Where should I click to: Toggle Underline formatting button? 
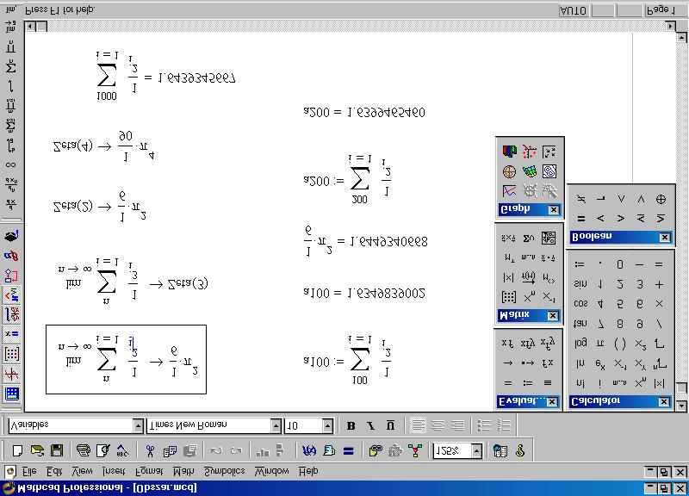click(391, 425)
